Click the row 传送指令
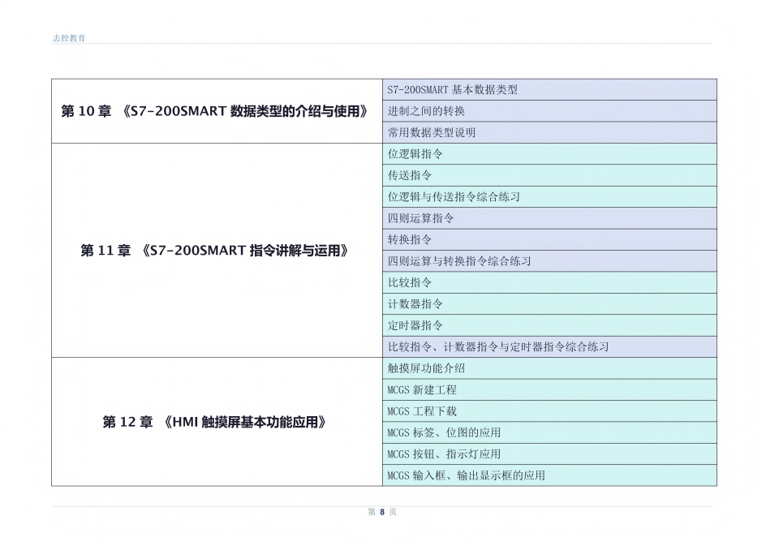Viewport: 779px width, 550px height. click(x=549, y=175)
